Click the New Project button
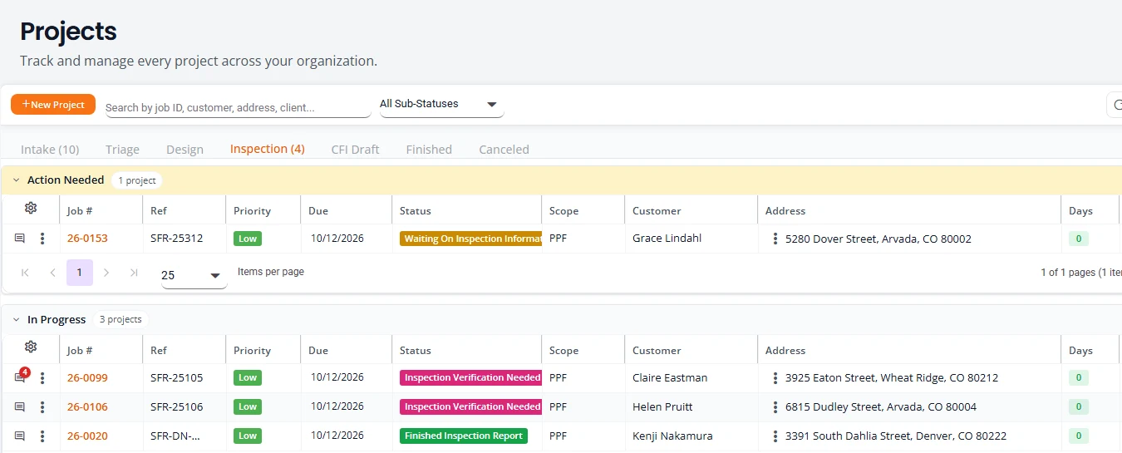The height and width of the screenshot is (453, 1122). pos(53,105)
